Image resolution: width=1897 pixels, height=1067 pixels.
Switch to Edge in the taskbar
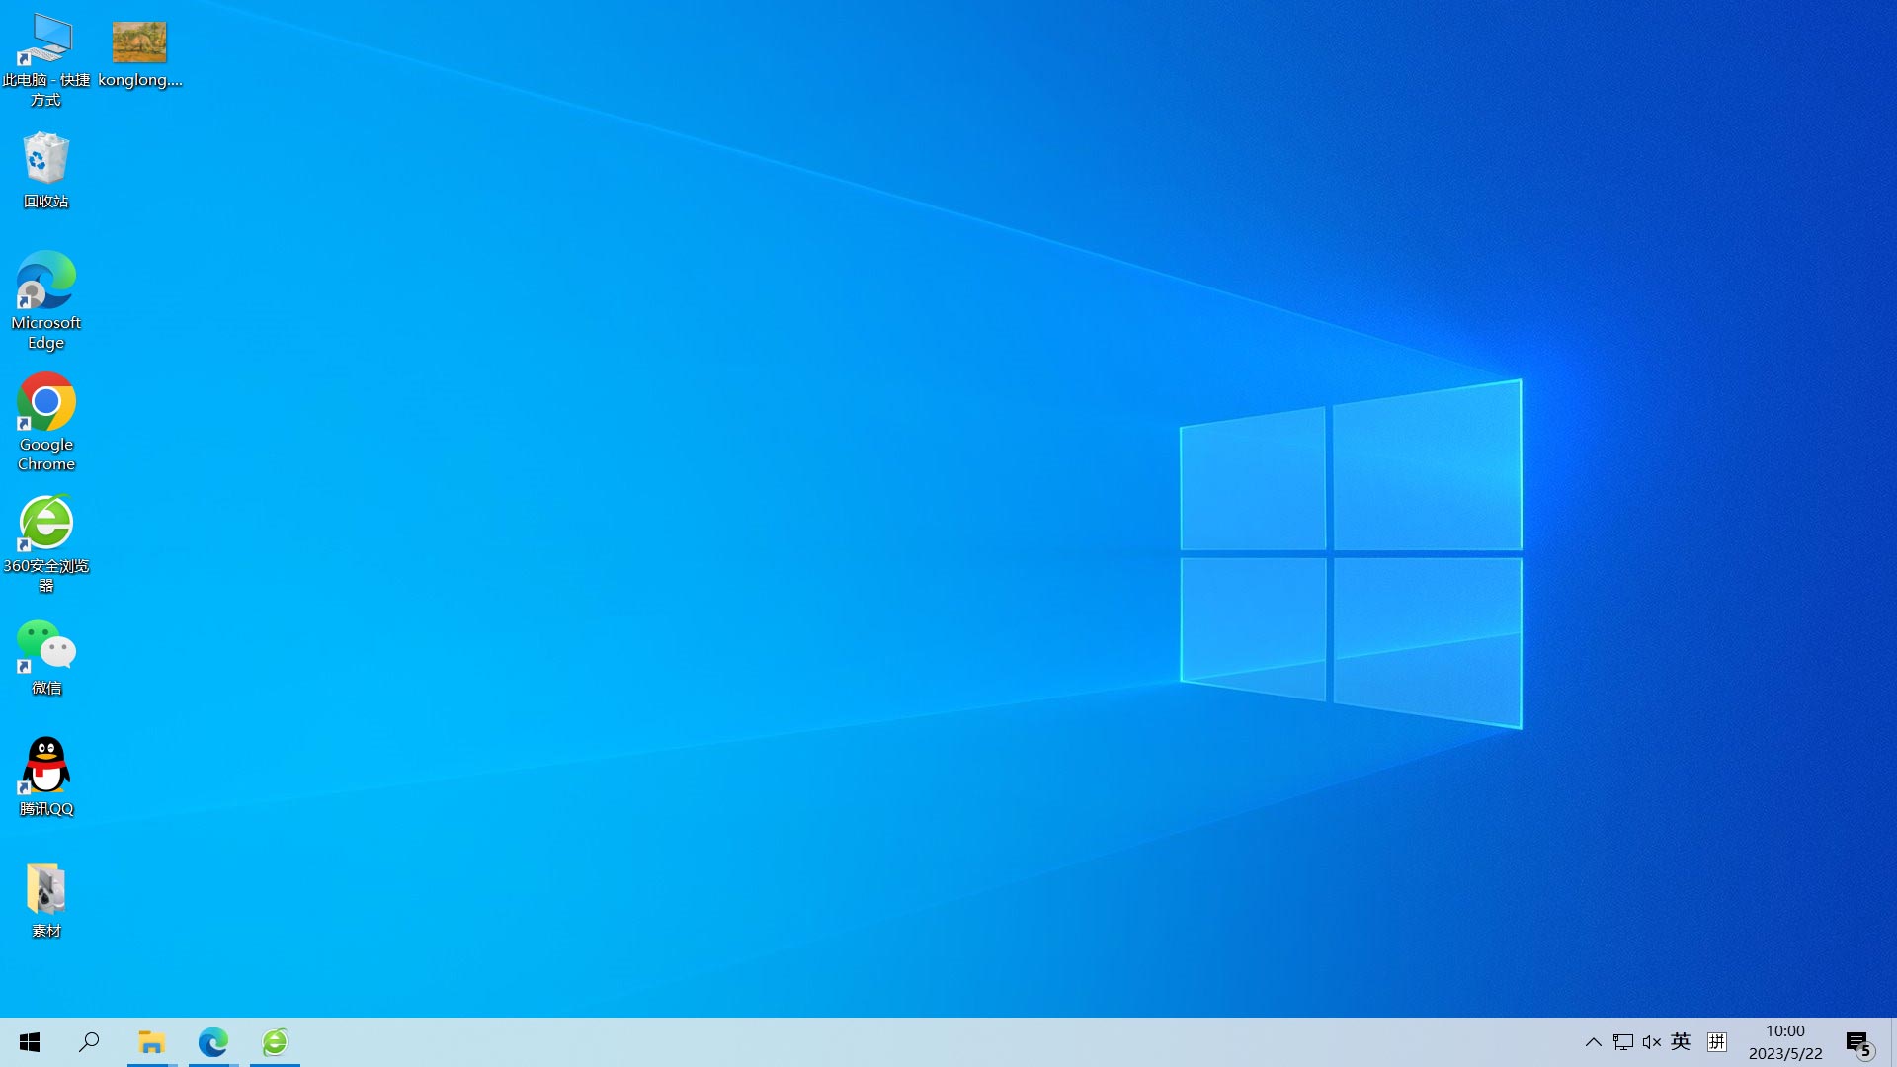click(212, 1042)
